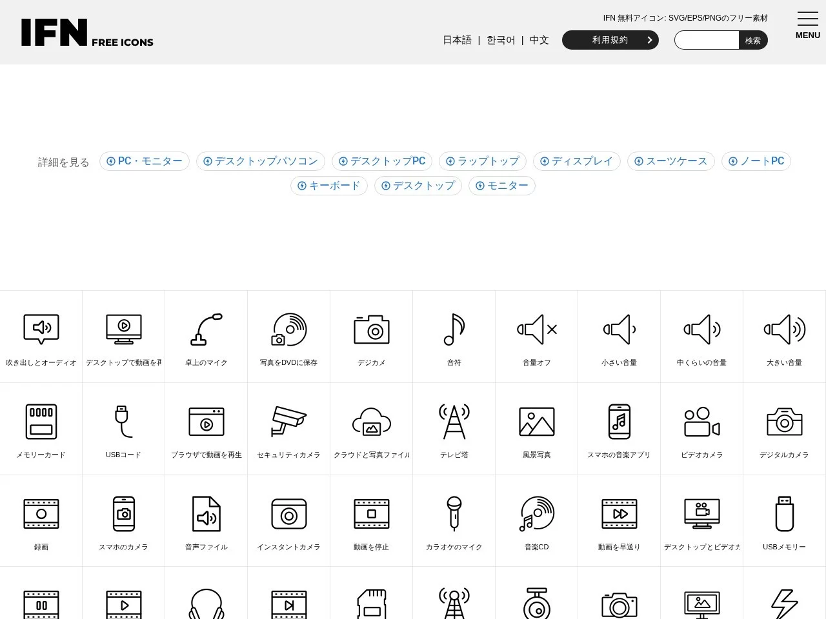Select the 音符 (music note) icon
This screenshot has height=619, width=826.
coord(454,329)
